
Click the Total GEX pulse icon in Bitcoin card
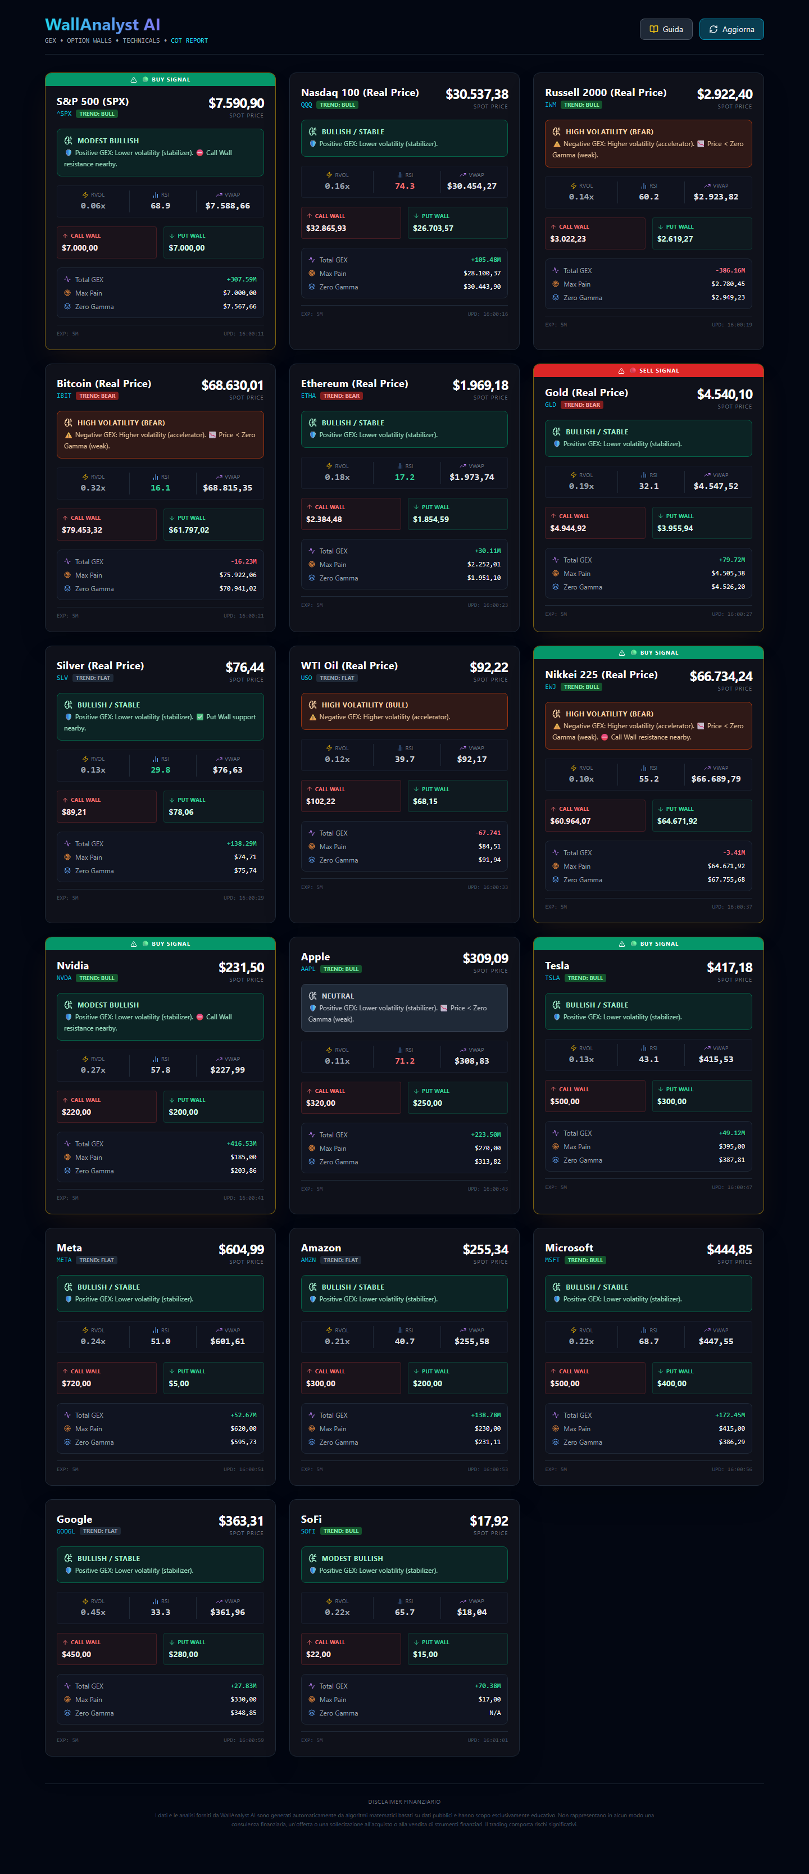click(x=67, y=561)
